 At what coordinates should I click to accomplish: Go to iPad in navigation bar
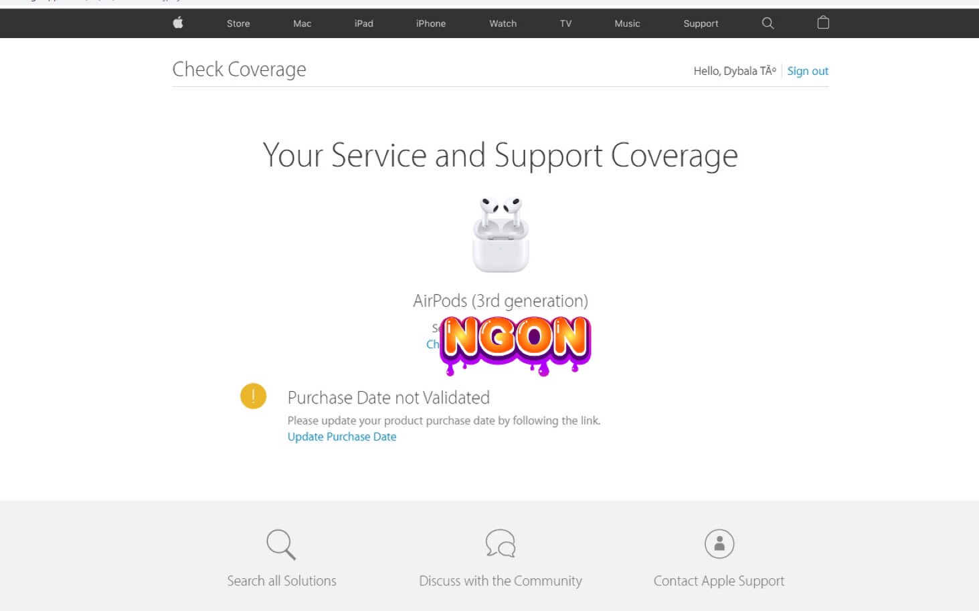point(364,23)
